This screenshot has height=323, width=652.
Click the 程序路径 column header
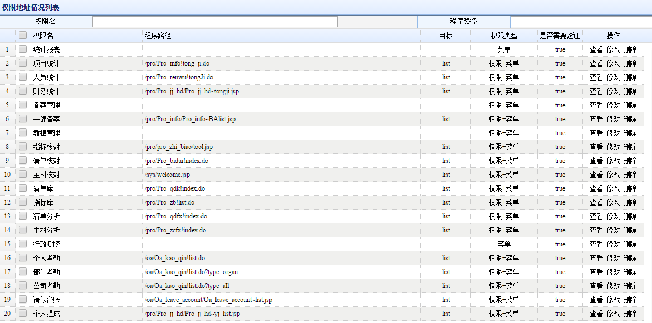158,36
